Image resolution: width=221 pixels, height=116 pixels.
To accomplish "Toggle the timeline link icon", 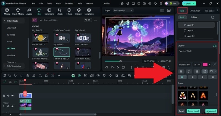I will click(5, 82).
